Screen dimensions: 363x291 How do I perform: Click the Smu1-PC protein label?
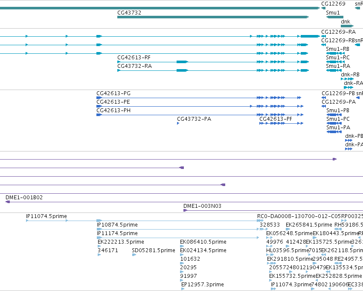[x=338, y=119]
